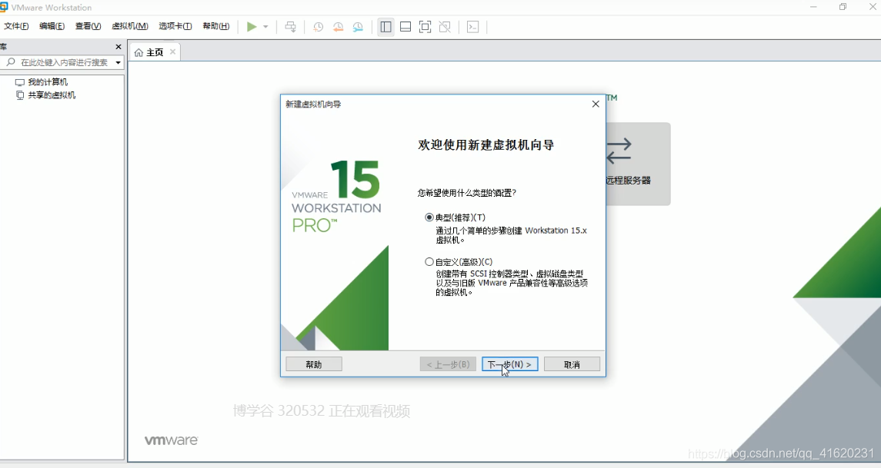Screen dimensions: 881x468
Task: Click the Unity mode toolbar icon
Action: click(445, 27)
